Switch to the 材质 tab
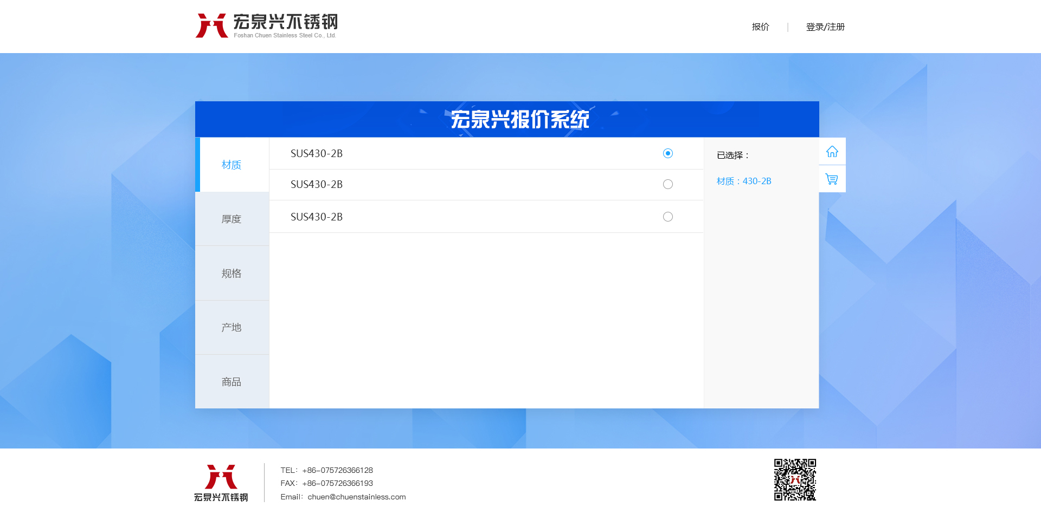The width and height of the screenshot is (1041, 520). (232, 165)
